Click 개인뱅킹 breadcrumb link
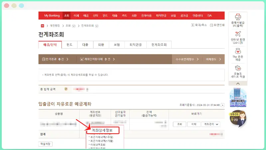The image size is (266, 150). click(55, 26)
